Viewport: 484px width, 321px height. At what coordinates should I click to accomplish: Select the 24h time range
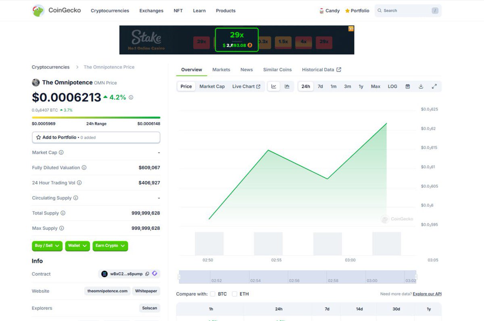(x=306, y=86)
